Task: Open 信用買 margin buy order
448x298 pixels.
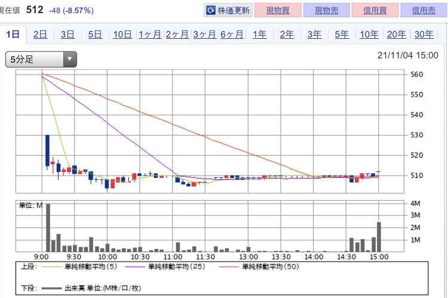Action: point(375,11)
